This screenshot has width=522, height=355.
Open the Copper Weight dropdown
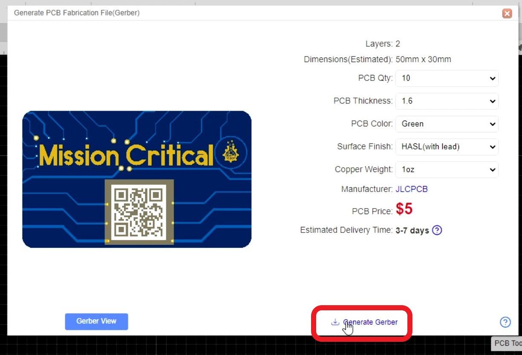pyautogui.click(x=447, y=169)
